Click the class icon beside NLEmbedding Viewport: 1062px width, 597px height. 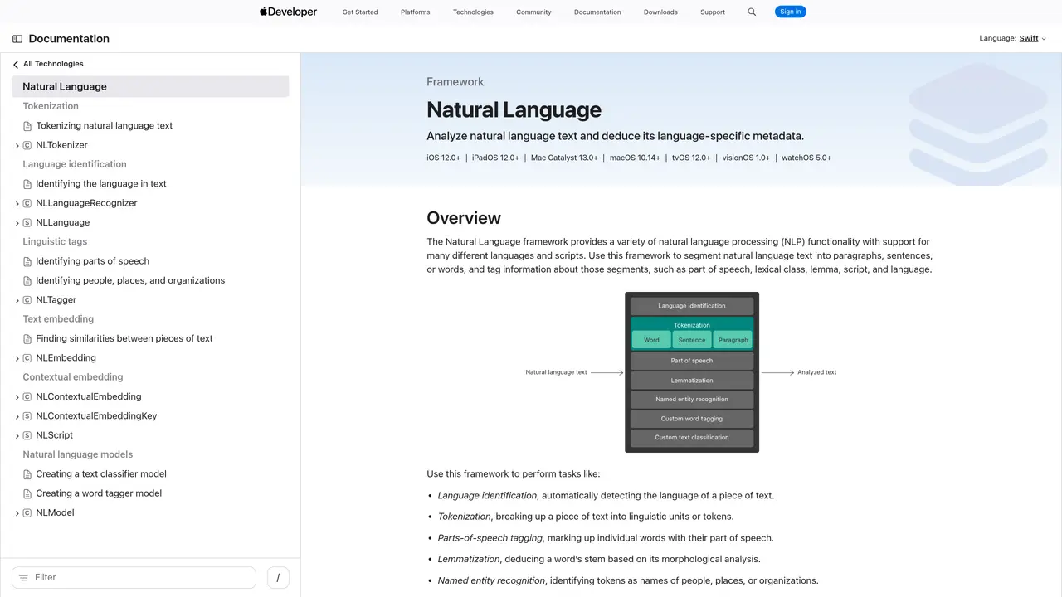click(27, 358)
